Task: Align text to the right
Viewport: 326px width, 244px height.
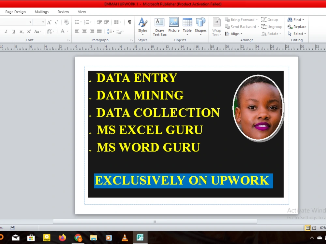Action: [x=92, y=32]
